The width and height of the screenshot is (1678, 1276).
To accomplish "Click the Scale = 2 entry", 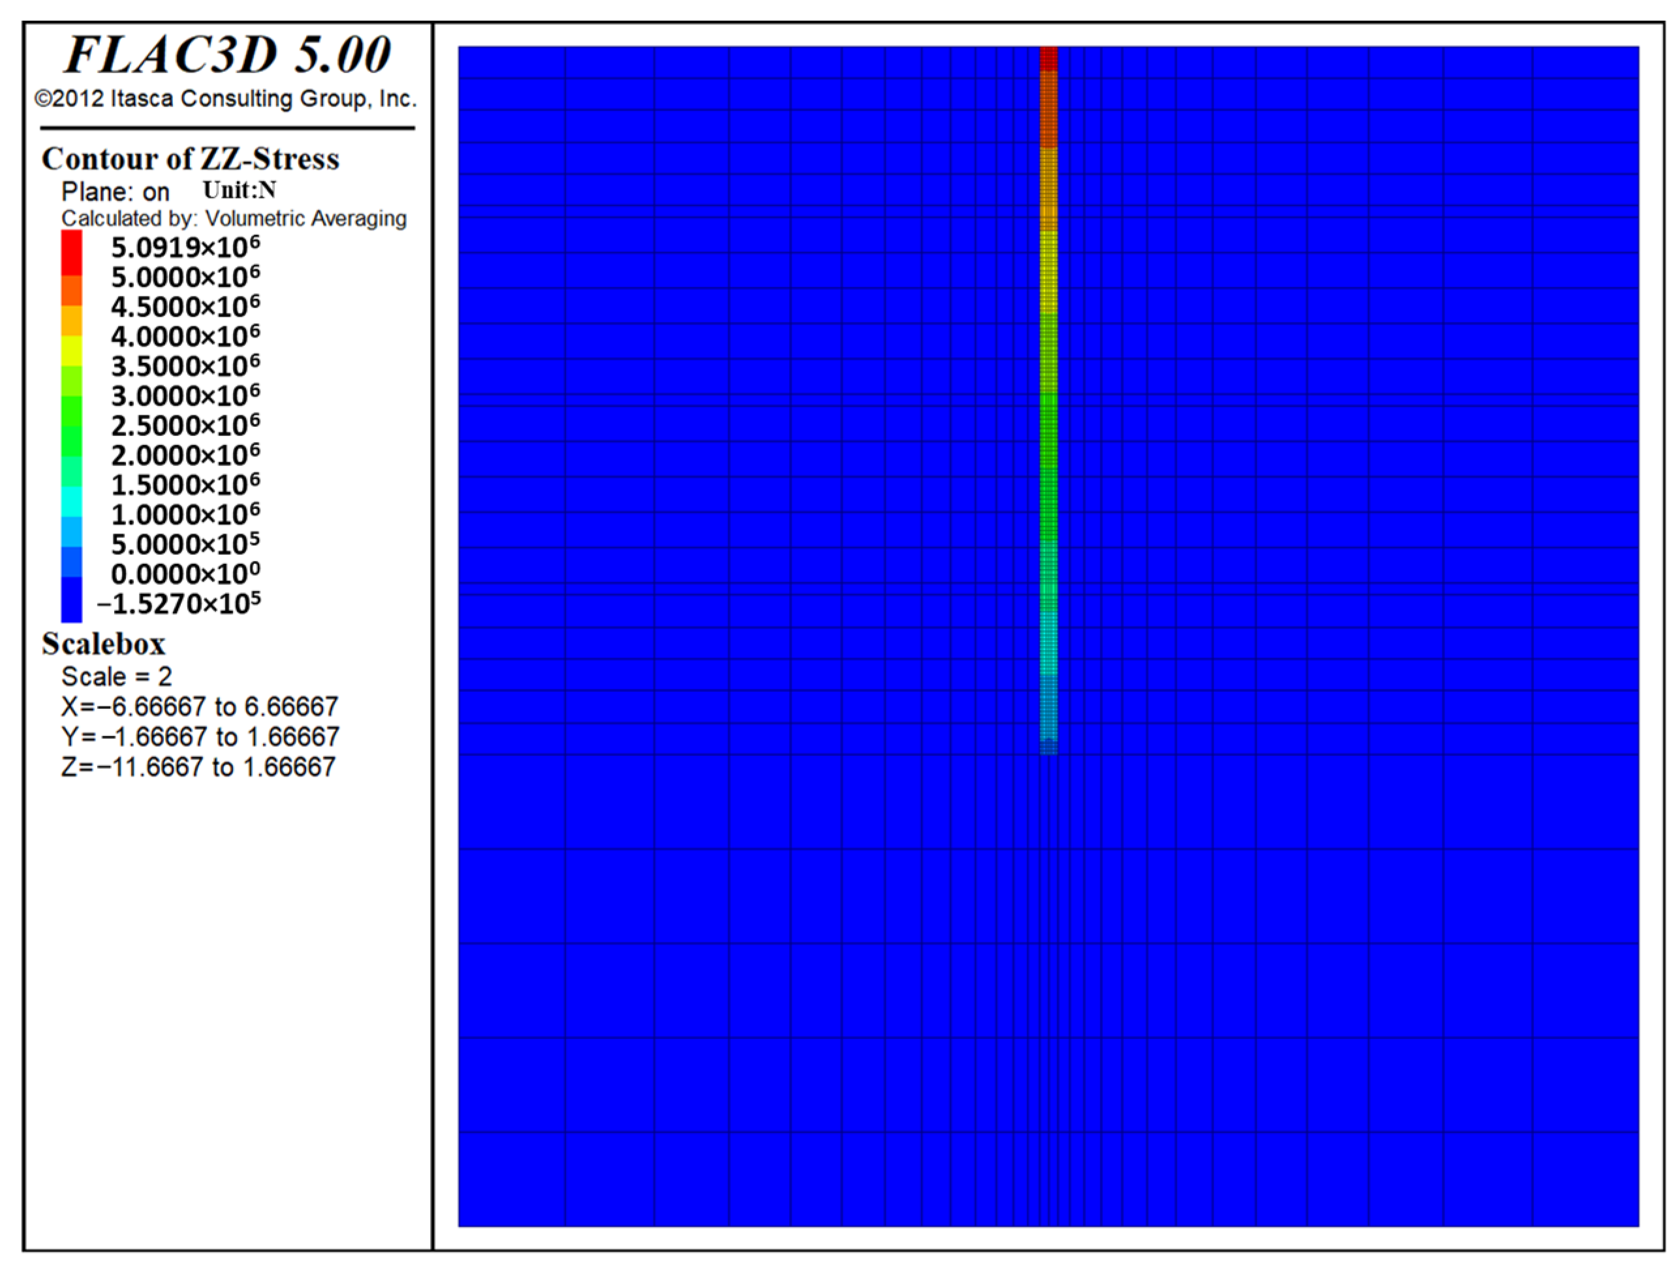I will pyautogui.click(x=117, y=676).
